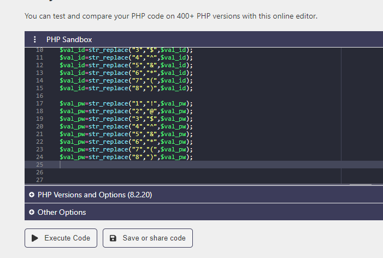Click code on line 18 replacing "2" with "@"
This screenshot has height=258, width=383.
126,111
